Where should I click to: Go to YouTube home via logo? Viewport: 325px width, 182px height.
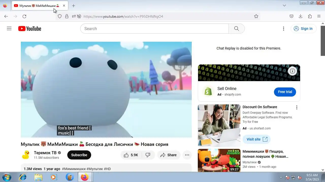click(30, 29)
